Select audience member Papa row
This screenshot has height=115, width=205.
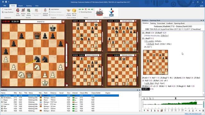point(60,102)
